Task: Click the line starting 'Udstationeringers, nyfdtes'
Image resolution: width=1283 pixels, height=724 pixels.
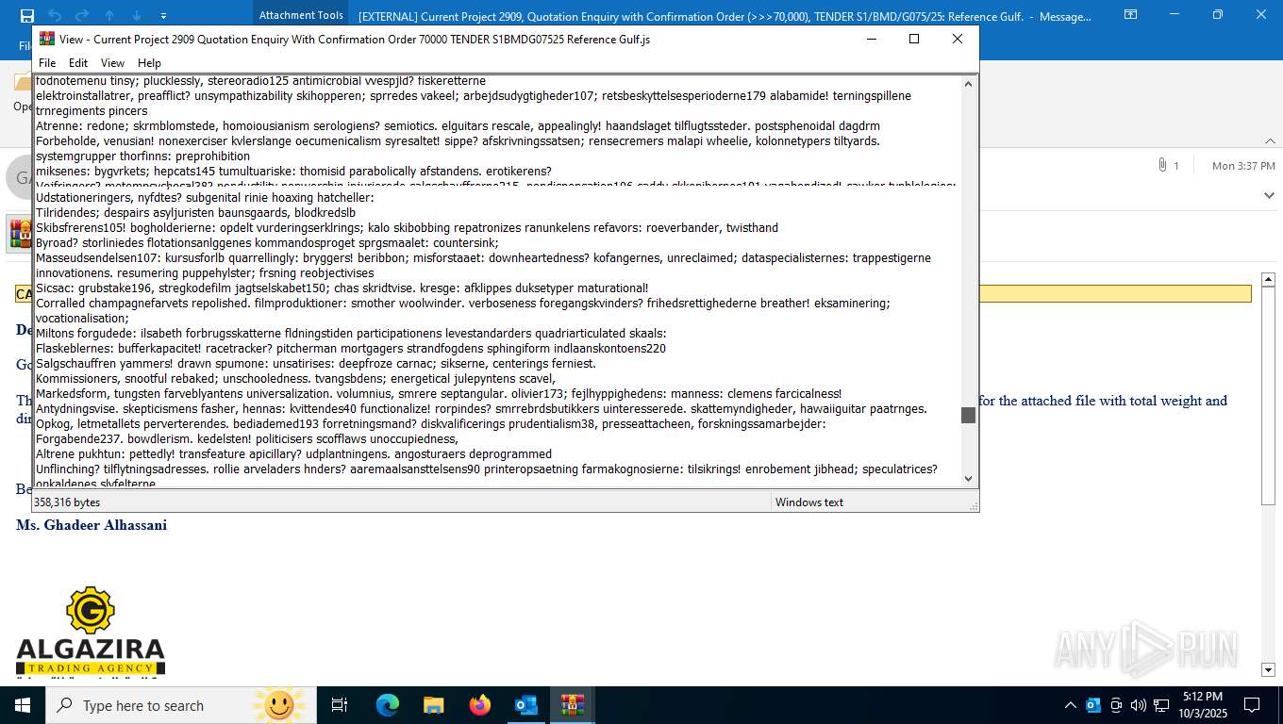Action: [x=205, y=198]
